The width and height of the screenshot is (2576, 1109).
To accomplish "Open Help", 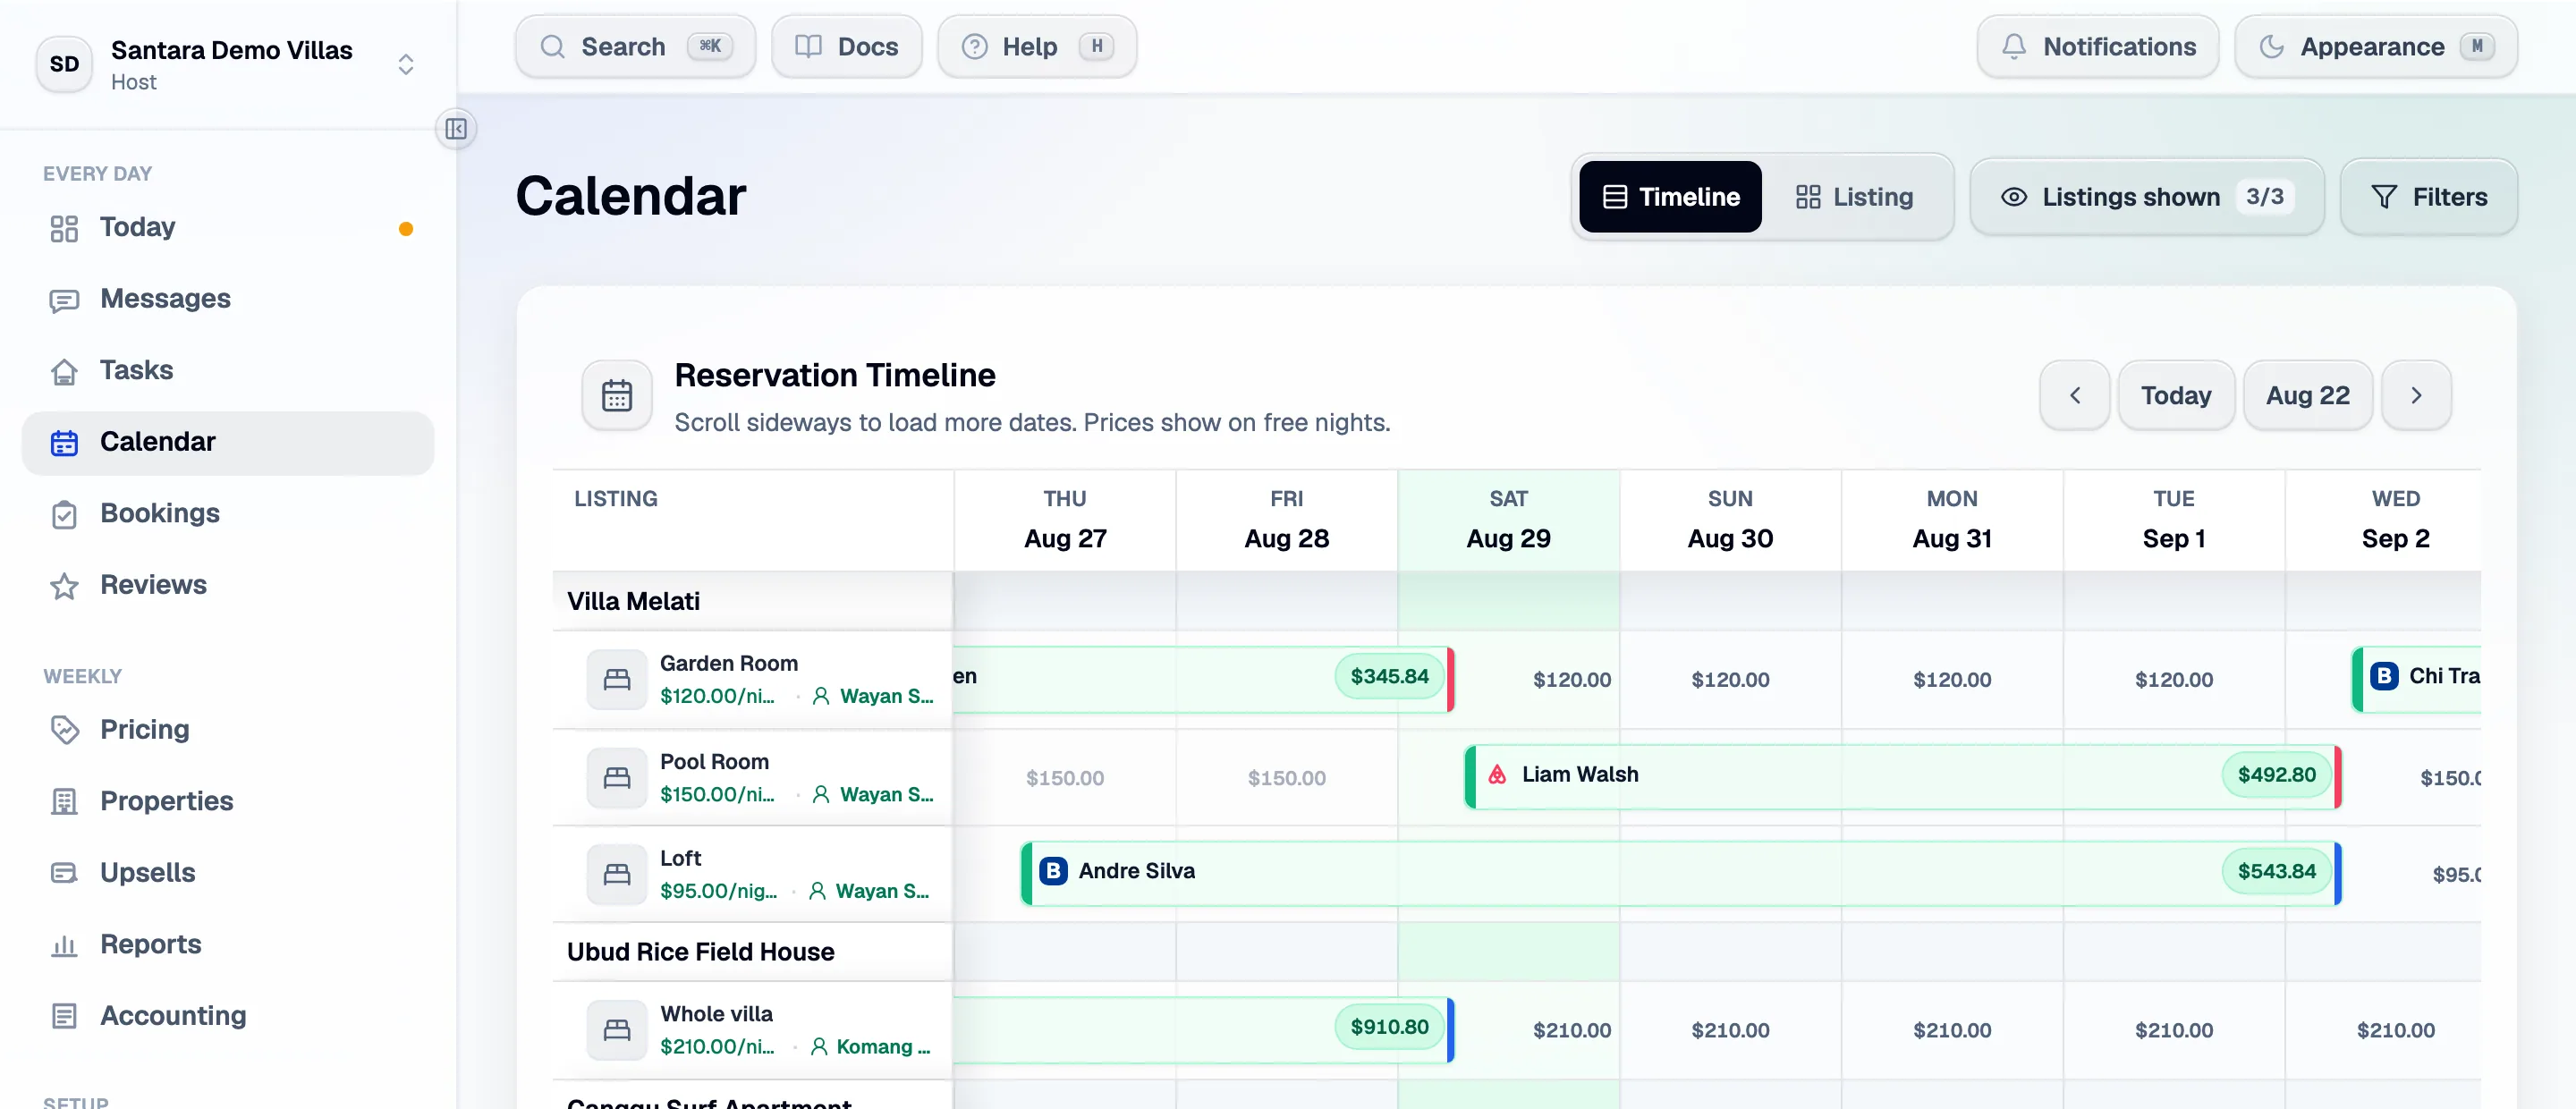I will point(1036,47).
